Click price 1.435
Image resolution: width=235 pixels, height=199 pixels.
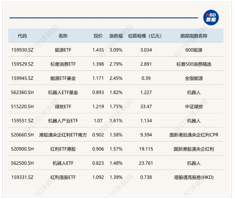click(x=98, y=50)
